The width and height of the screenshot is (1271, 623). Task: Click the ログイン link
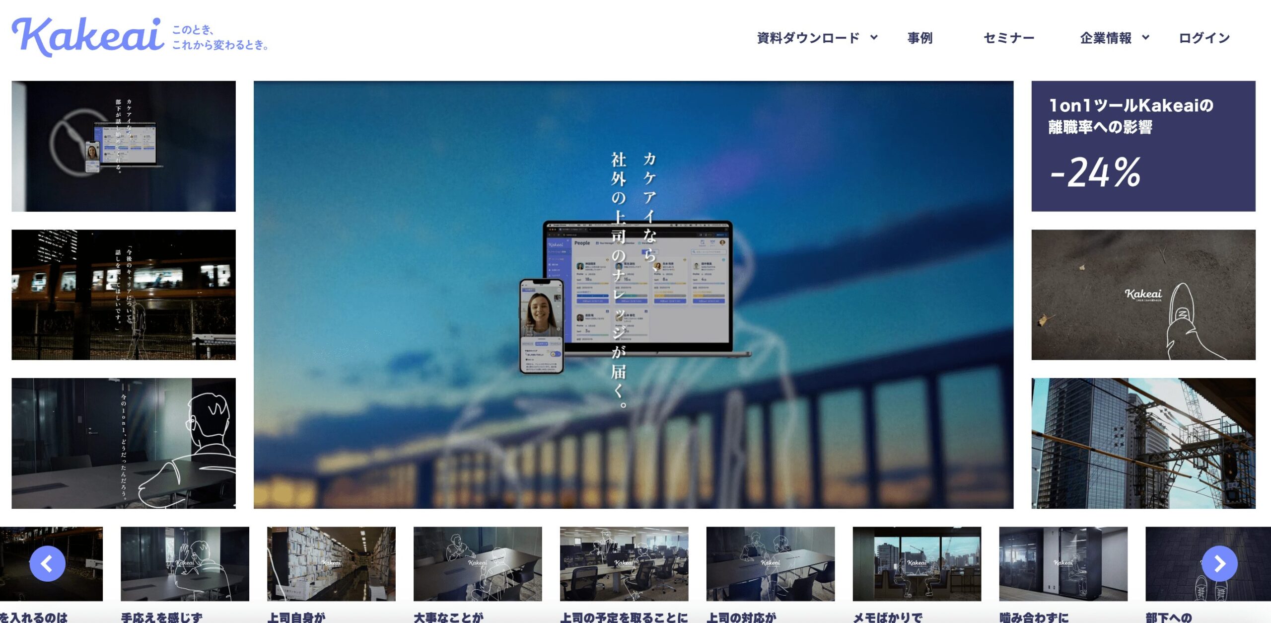(x=1204, y=38)
